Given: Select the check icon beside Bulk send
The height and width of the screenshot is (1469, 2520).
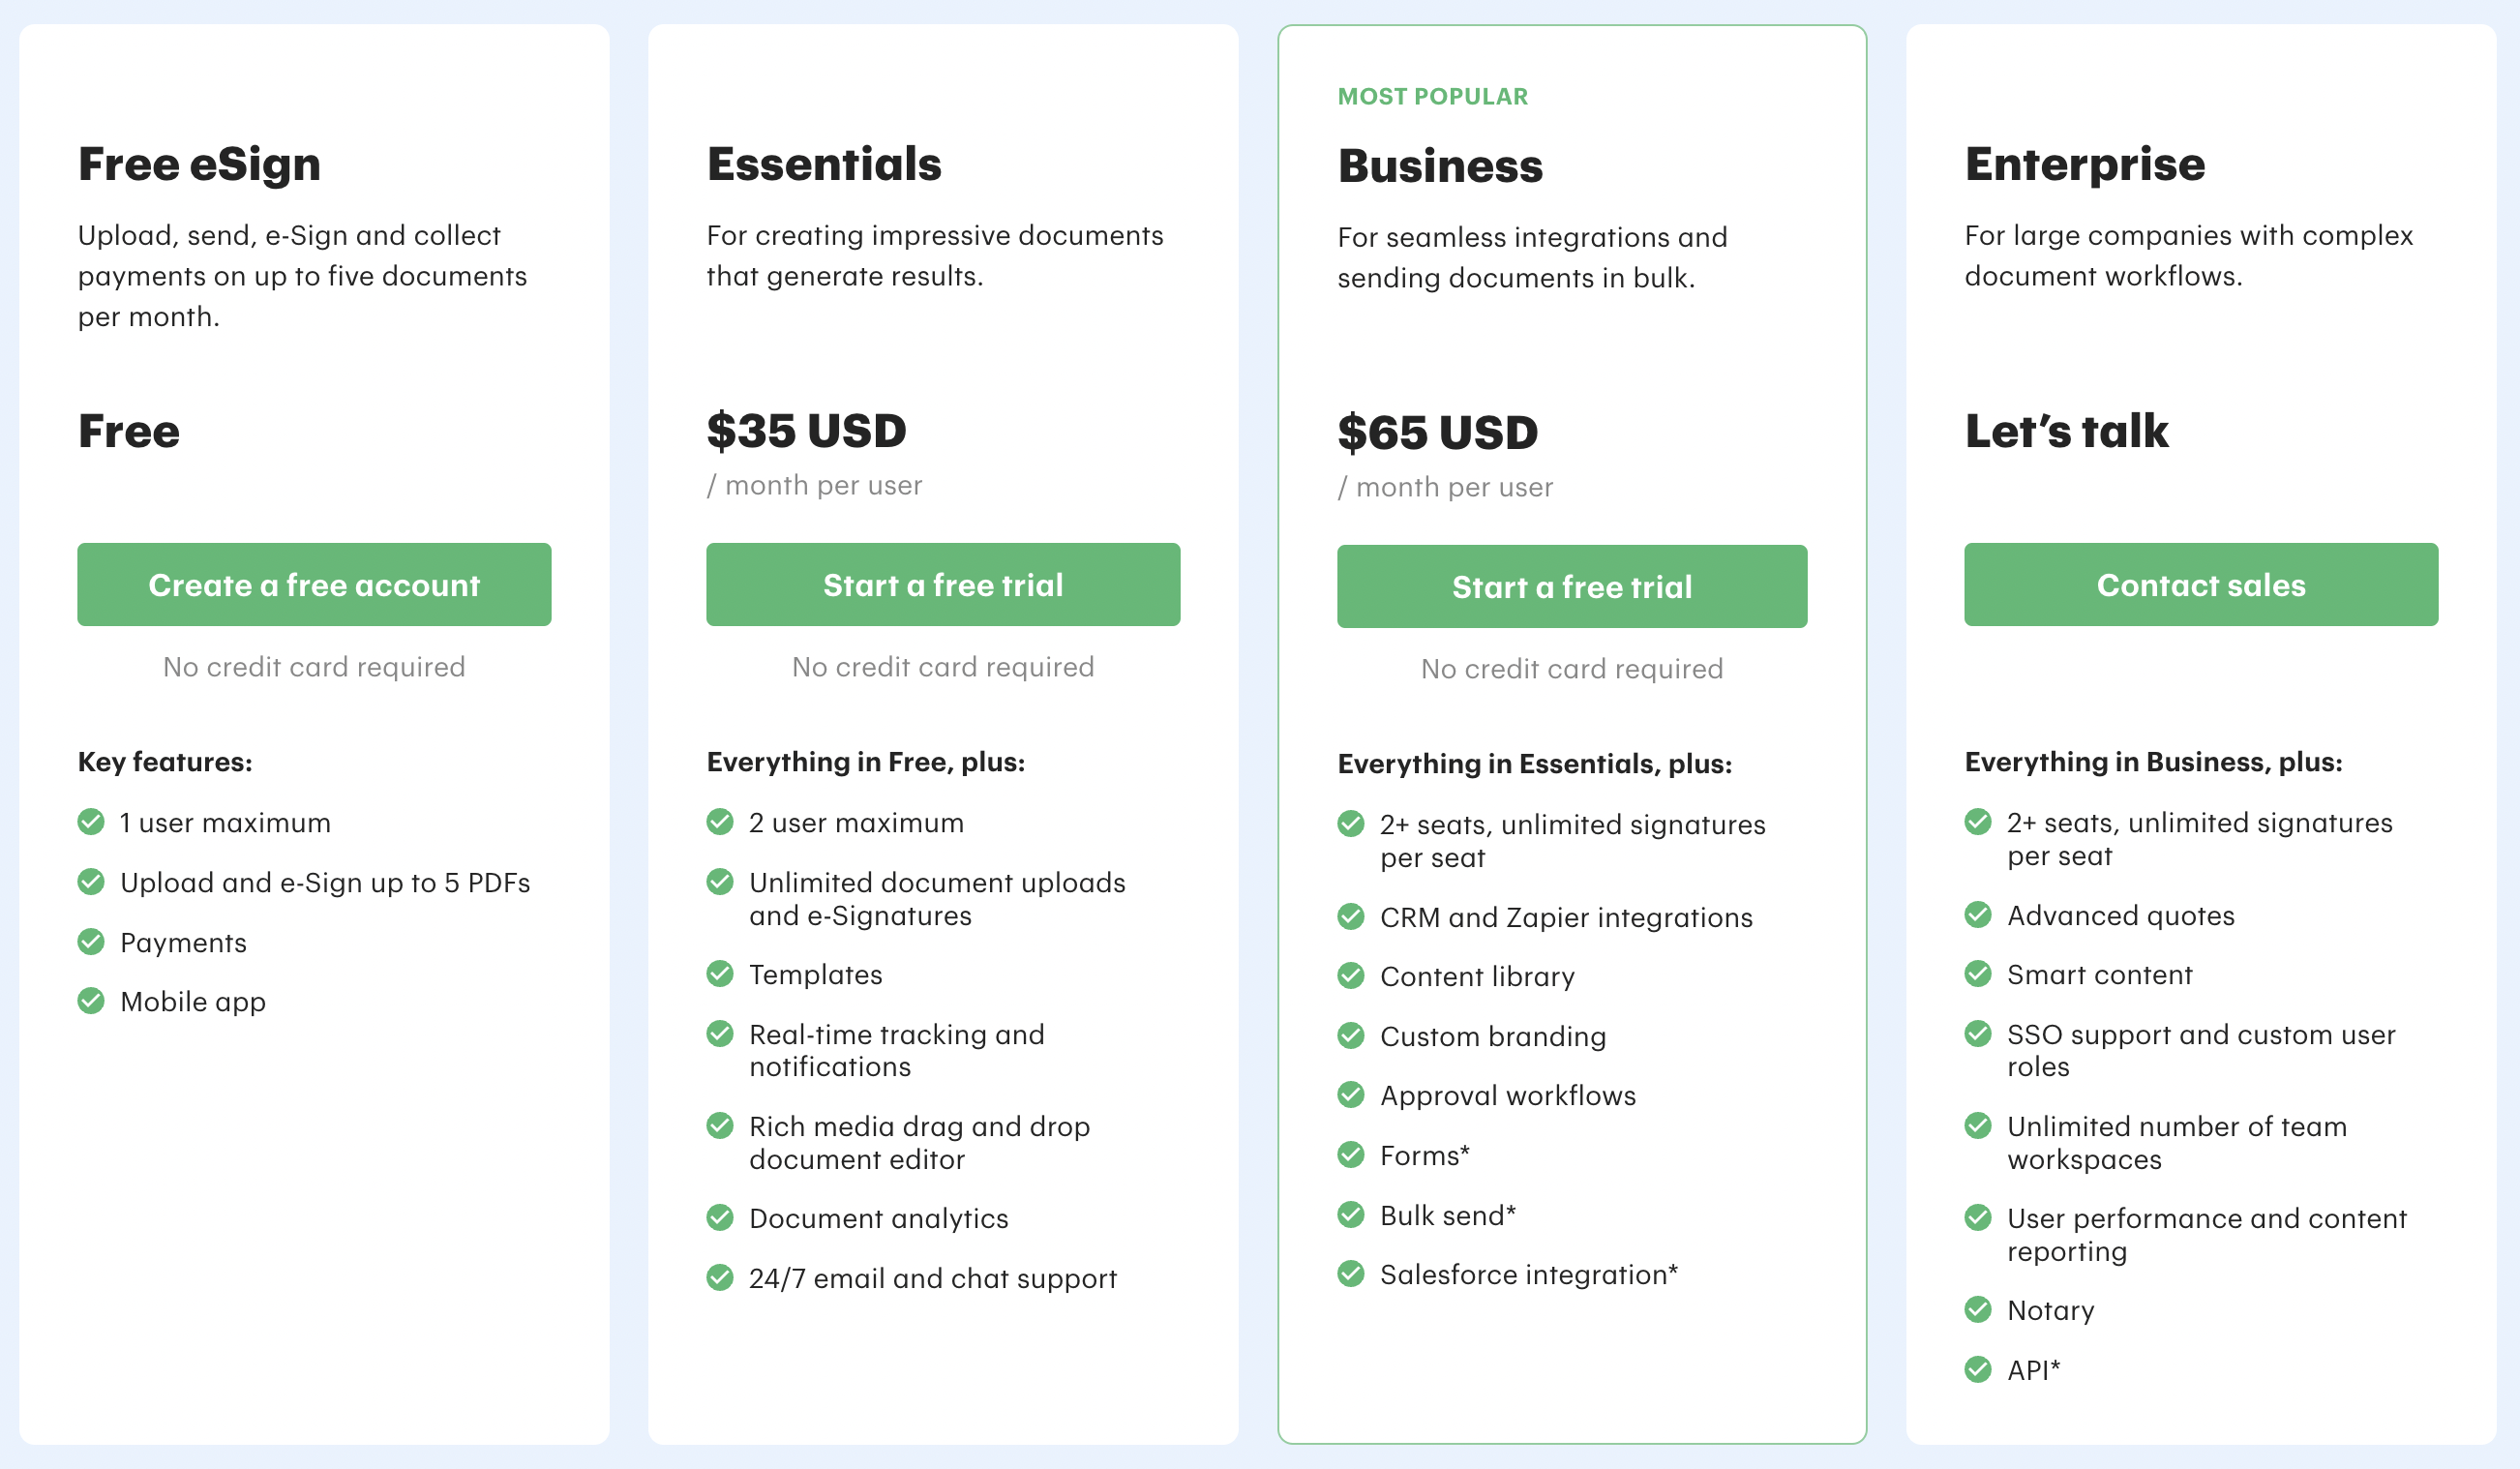Looking at the screenshot, I should point(1351,1214).
